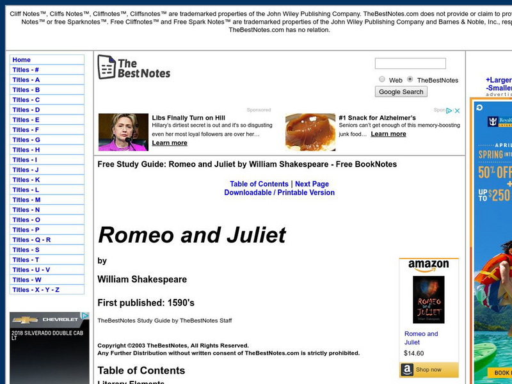This screenshot has height=384, width=512.
Task: Go to Titles - I list
Action: pyautogui.click(x=47, y=160)
